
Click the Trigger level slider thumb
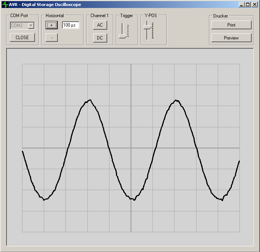point(123,36)
